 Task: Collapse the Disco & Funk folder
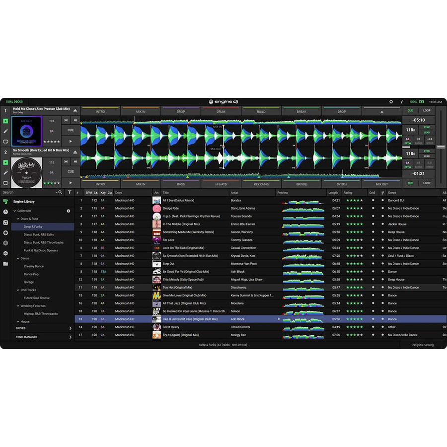(x=18, y=219)
